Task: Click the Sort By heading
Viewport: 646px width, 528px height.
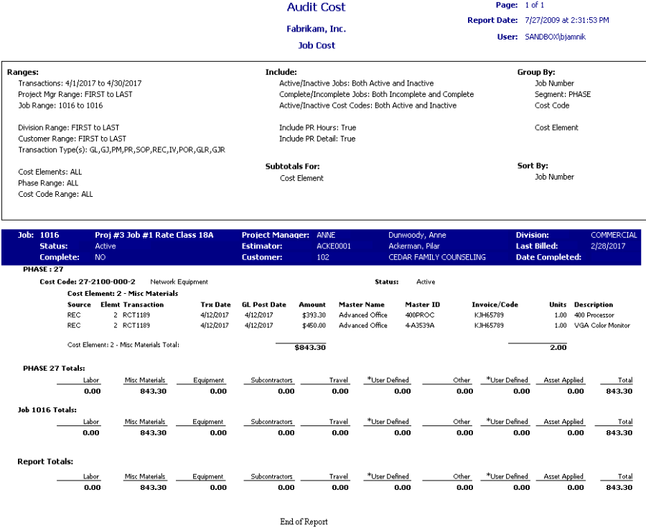Action: [x=533, y=166]
